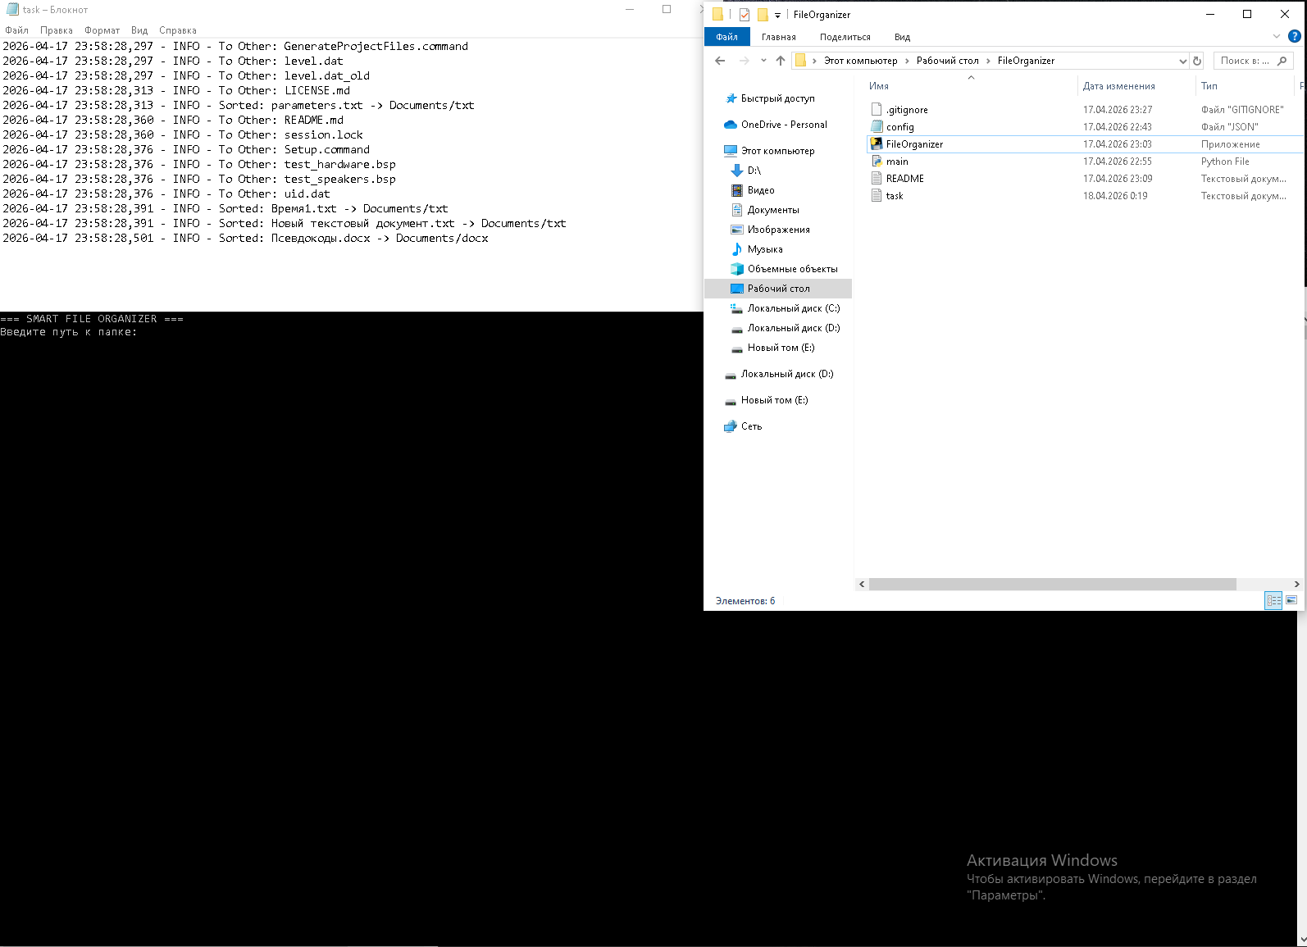Open 'Изображения' in the navigation pane
Screen dimensions: 1307x947
pyautogui.click(x=779, y=230)
